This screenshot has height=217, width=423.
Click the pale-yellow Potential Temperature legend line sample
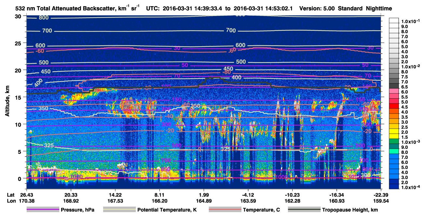pos(119,210)
